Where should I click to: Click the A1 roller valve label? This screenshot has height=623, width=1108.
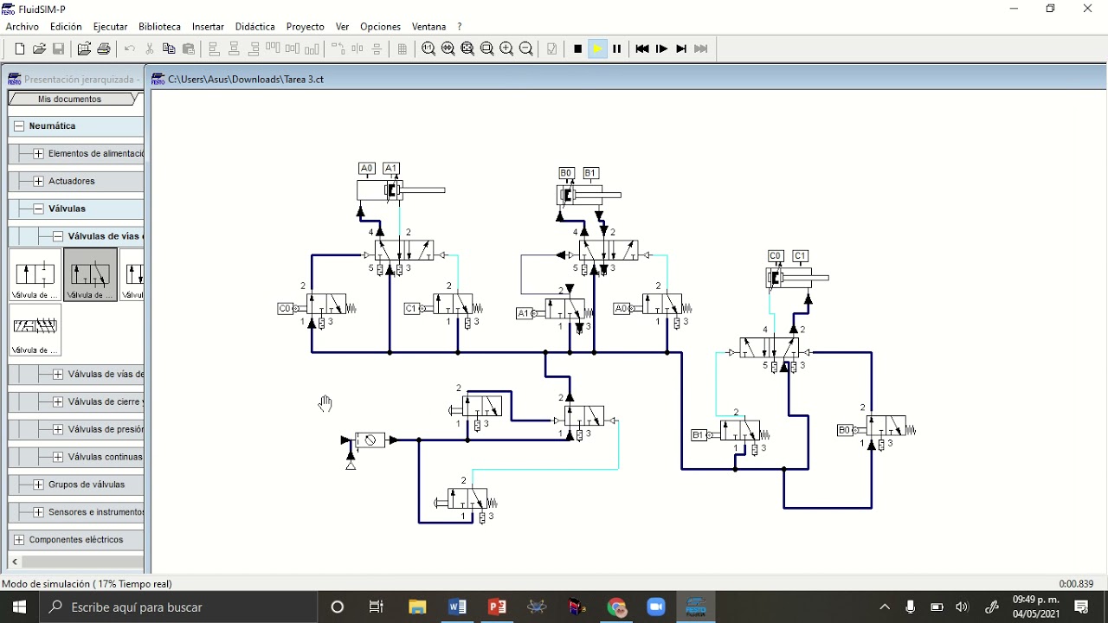point(524,313)
